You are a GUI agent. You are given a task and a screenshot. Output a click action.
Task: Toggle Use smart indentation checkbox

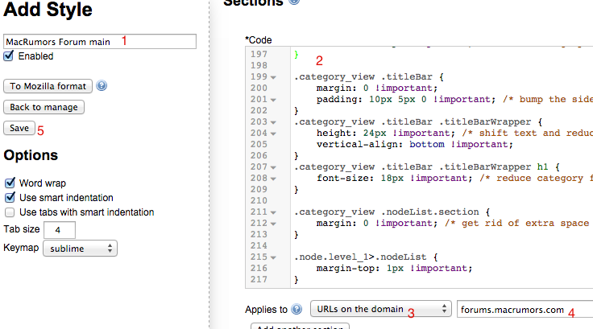click(x=10, y=198)
